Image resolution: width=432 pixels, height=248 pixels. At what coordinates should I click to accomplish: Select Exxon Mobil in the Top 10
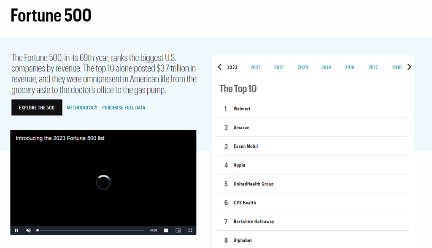tap(246, 146)
